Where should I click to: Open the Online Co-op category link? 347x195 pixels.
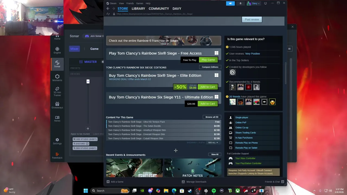click(x=242, y=128)
